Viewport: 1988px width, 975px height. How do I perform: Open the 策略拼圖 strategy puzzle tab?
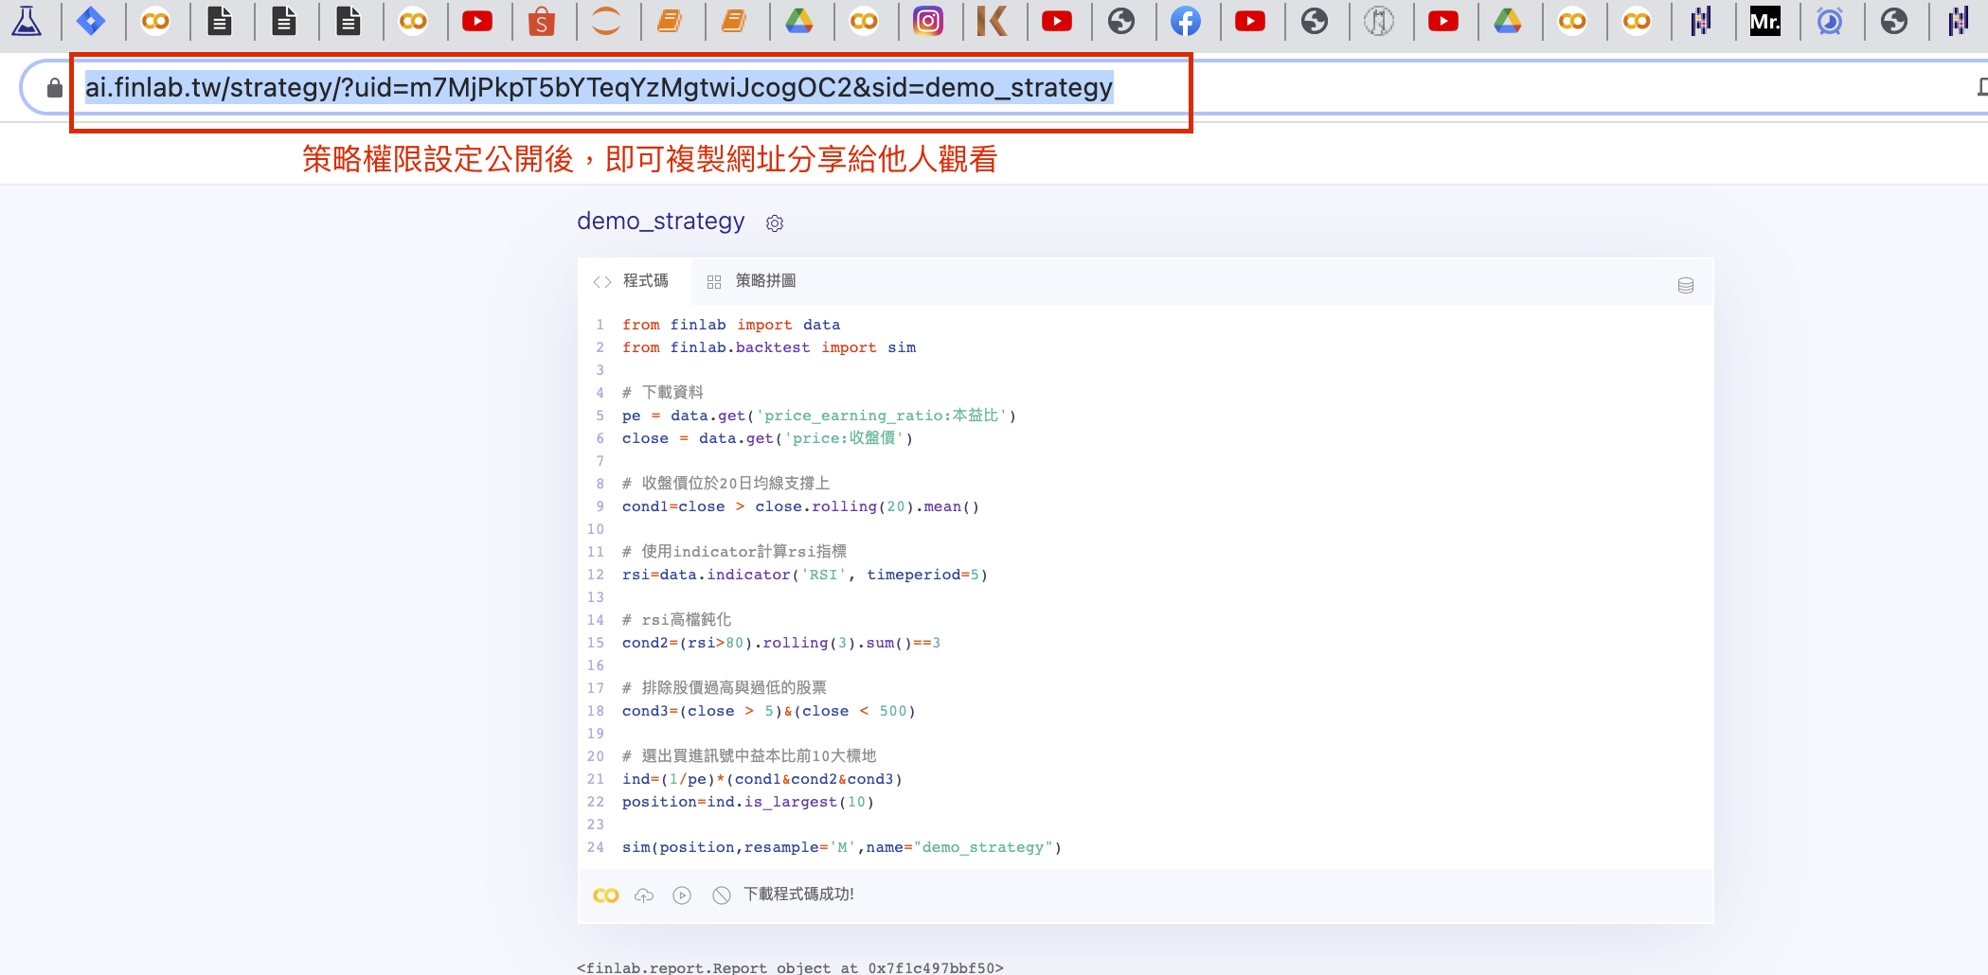tap(753, 281)
